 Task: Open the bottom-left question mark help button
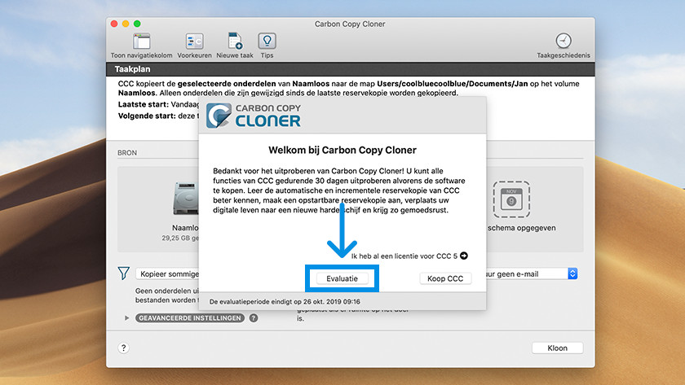tap(124, 348)
